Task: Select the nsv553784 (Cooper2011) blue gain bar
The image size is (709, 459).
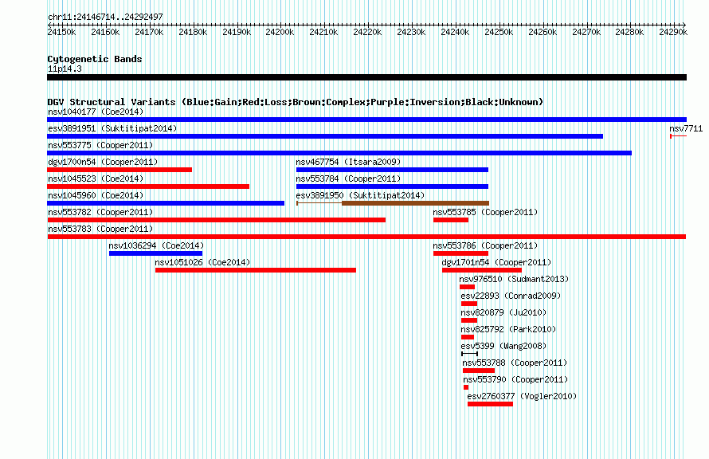Action: tap(392, 186)
